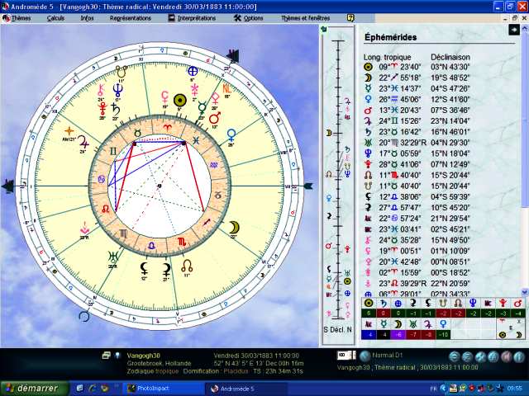
Task: Switch to PhotoImpact in the taskbar
Action: click(x=162, y=389)
